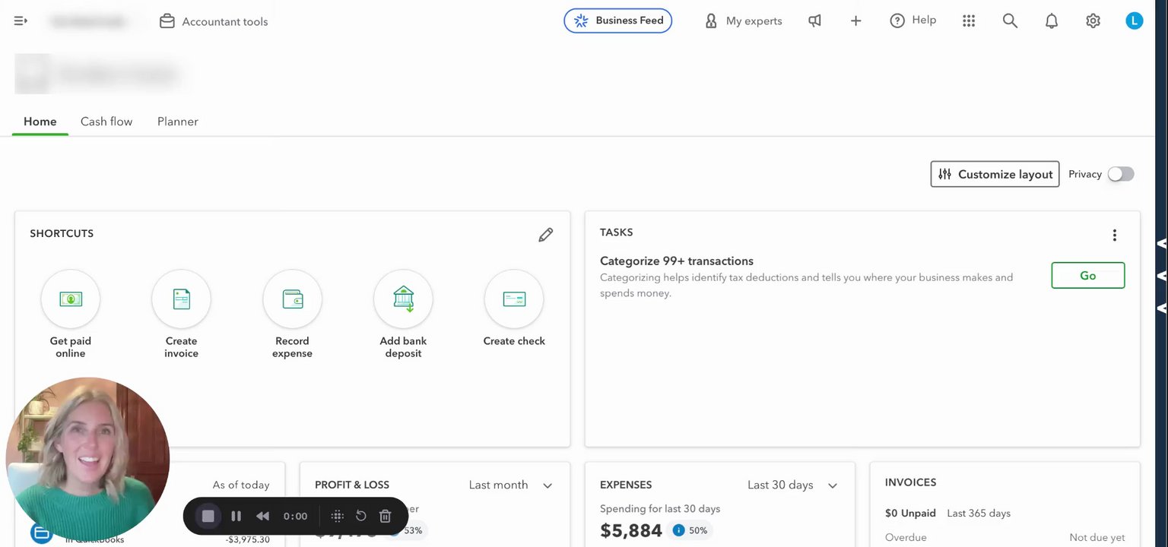
Task: Open the Add bank deposit shortcut
Action: (x=403, y=299)
